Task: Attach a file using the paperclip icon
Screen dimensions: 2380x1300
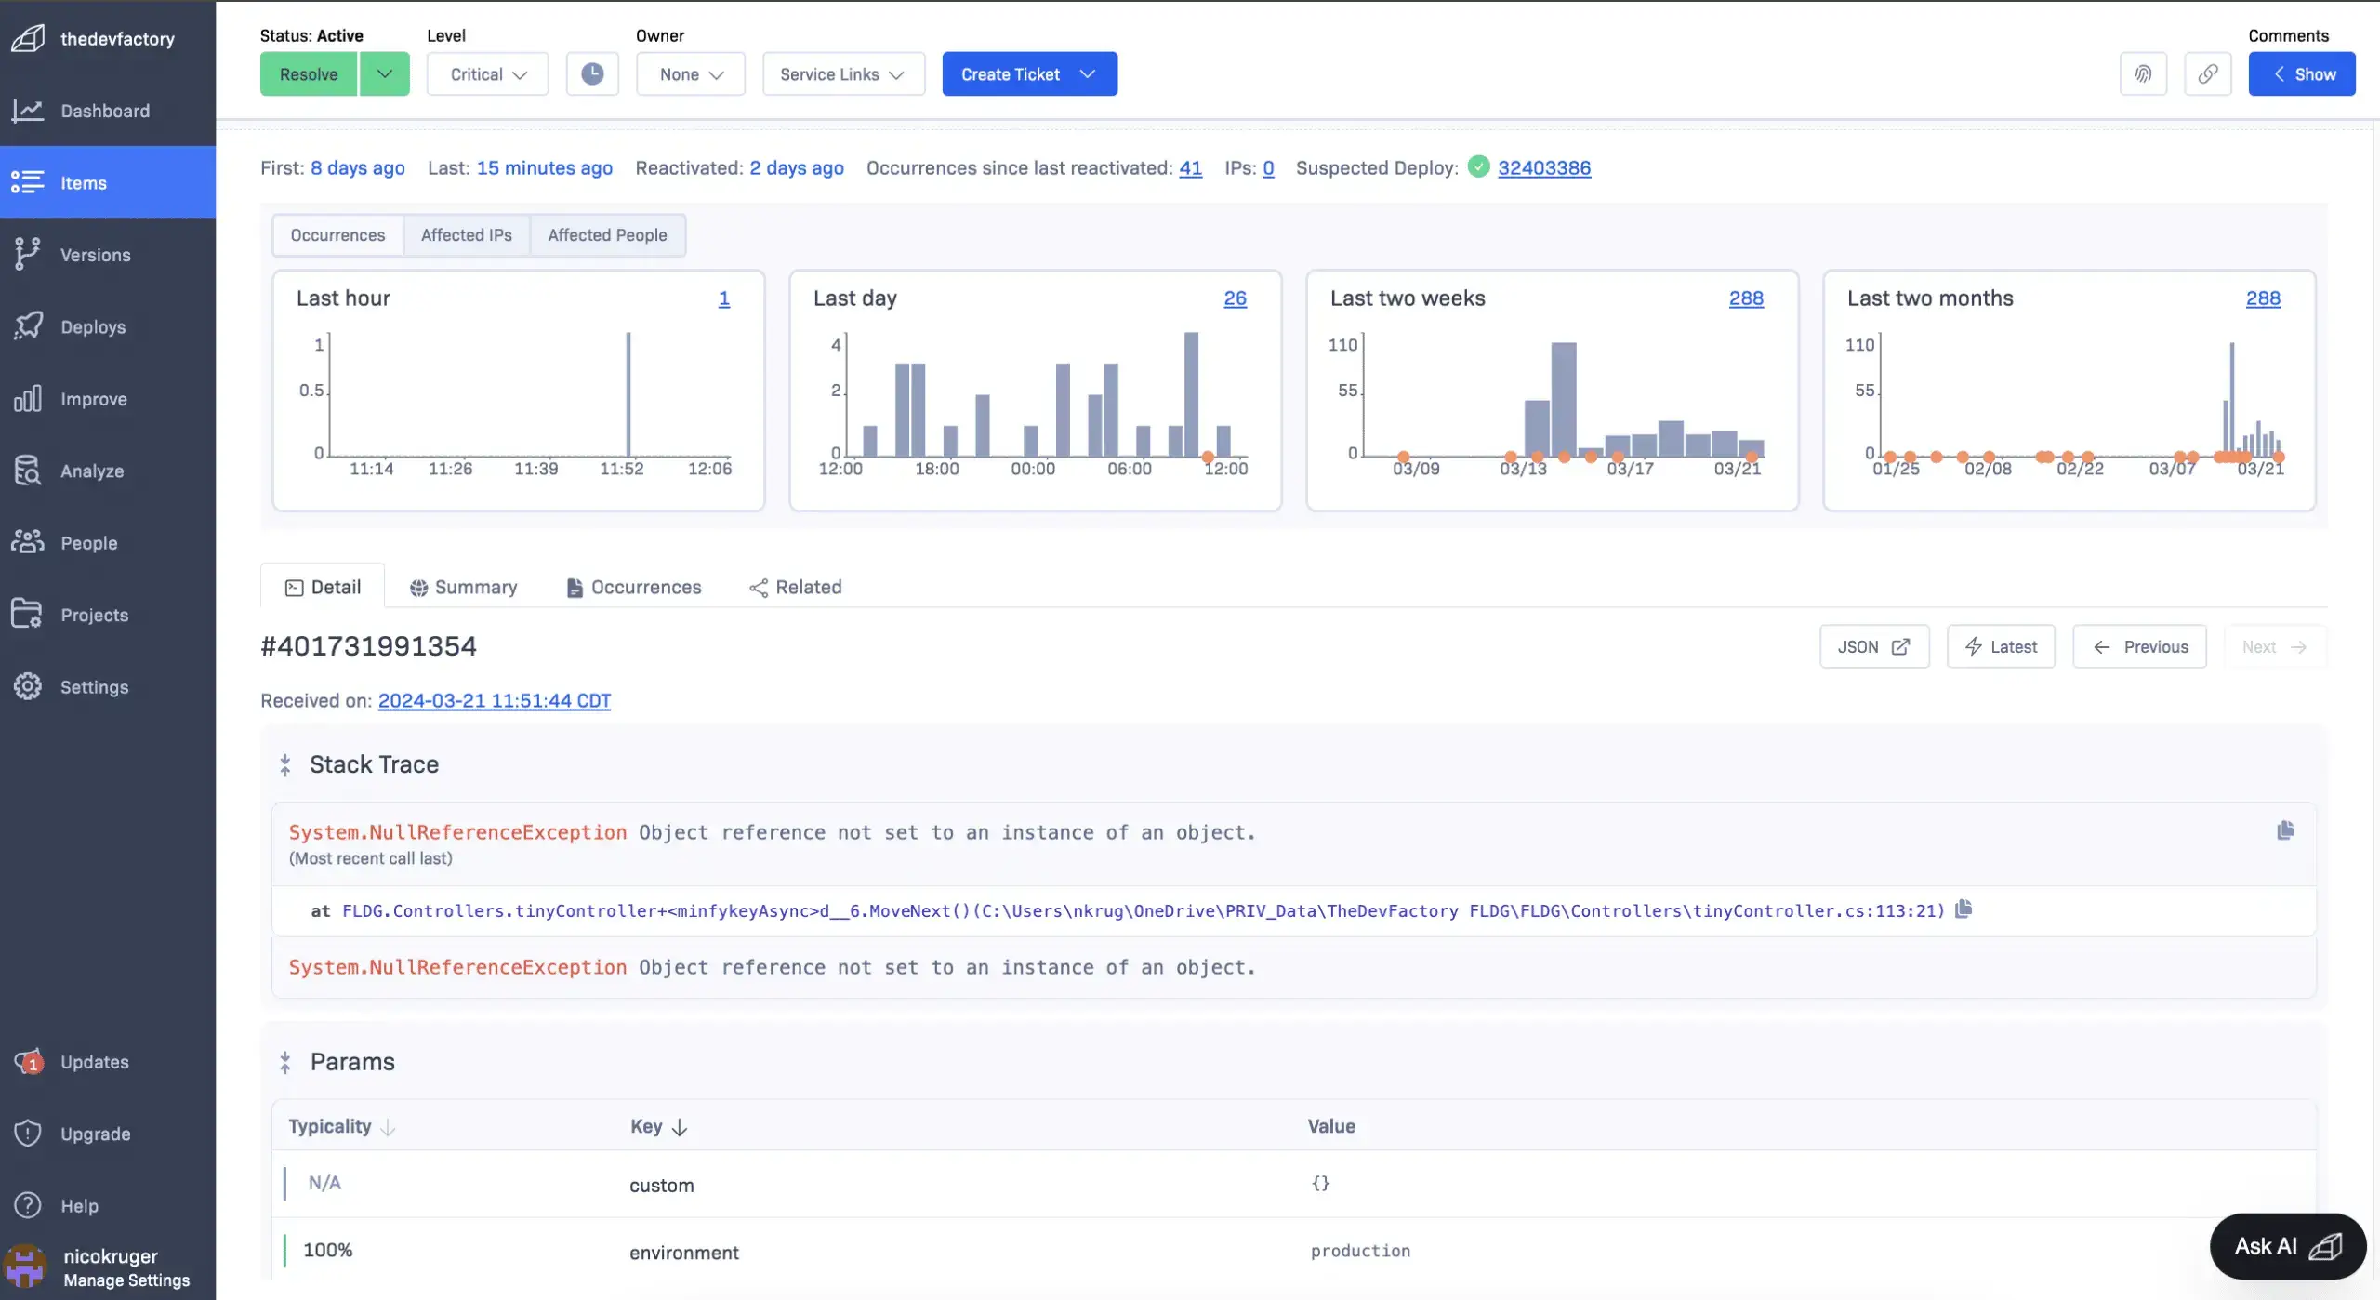Action: pyautogui.click(x=2143, y=73)
